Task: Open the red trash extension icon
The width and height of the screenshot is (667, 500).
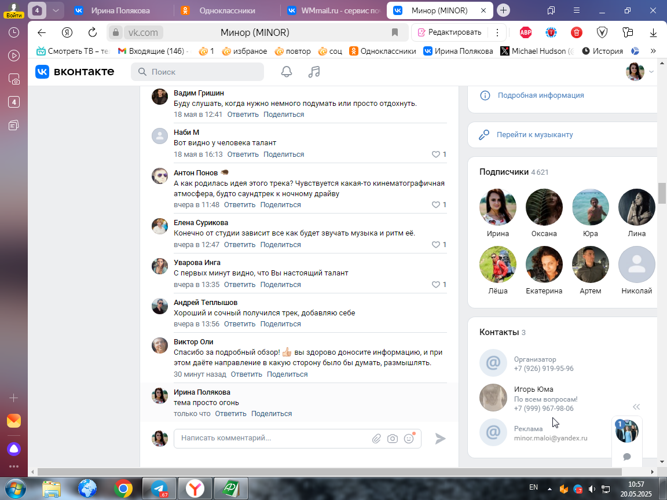Action: click(x=577, y=32)
